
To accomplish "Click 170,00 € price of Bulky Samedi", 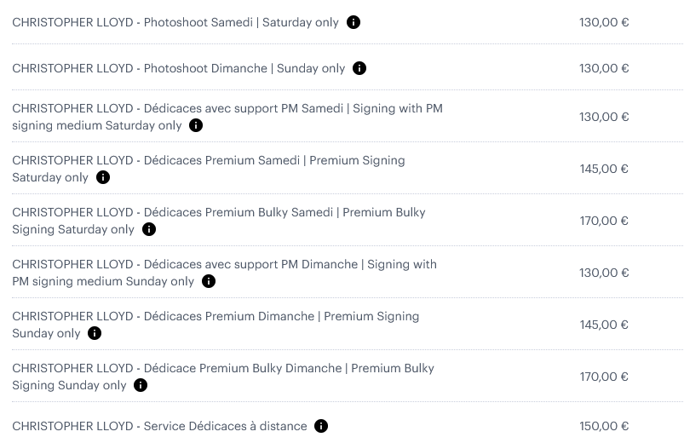I will click(604, 221).
